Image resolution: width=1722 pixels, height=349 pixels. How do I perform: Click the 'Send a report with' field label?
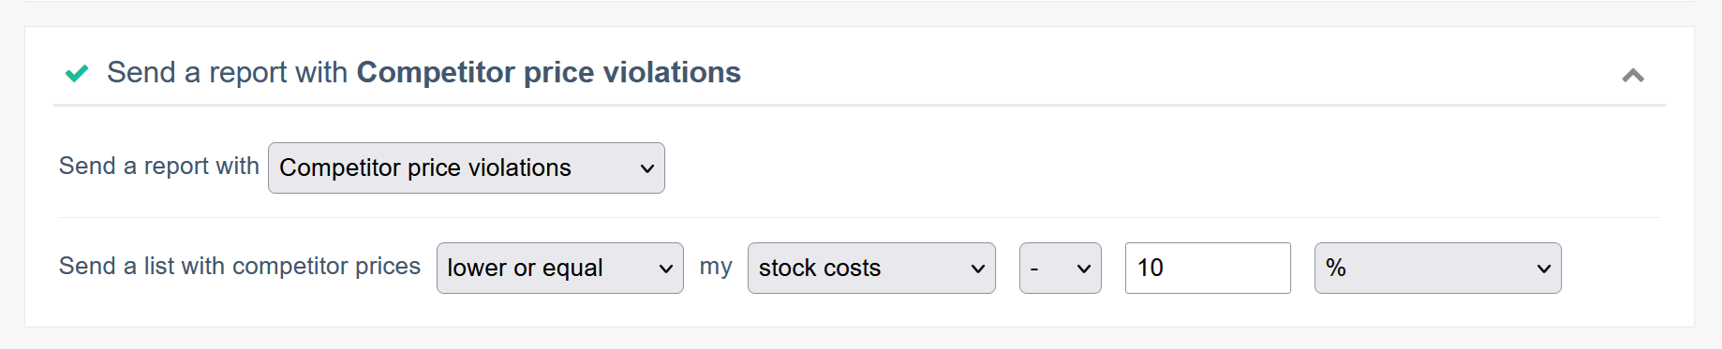tap(159, 166)
